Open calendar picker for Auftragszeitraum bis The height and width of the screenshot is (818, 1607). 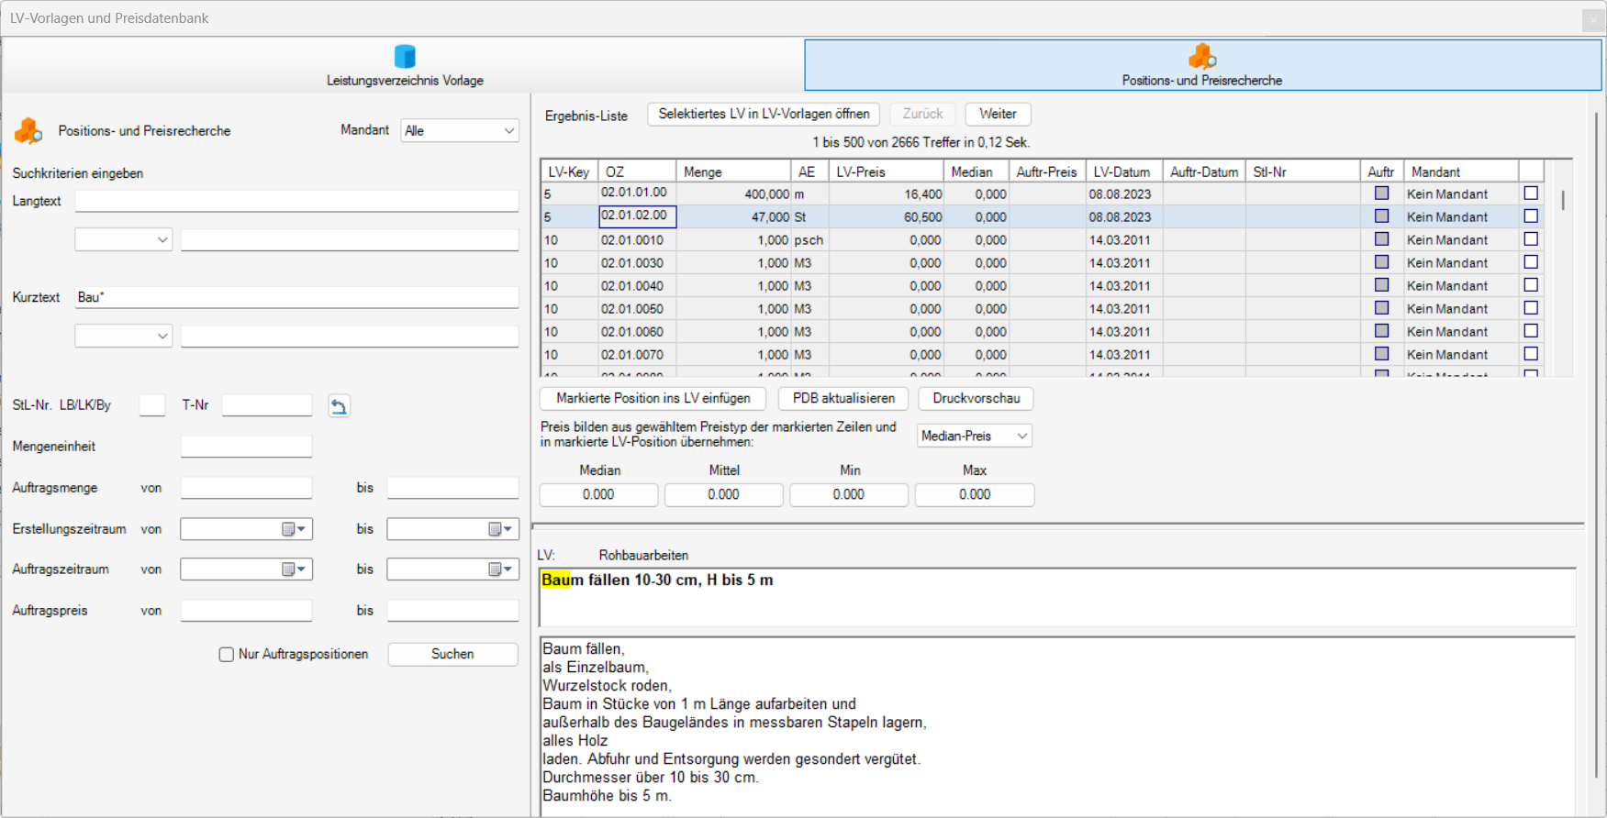pos(500,569)
